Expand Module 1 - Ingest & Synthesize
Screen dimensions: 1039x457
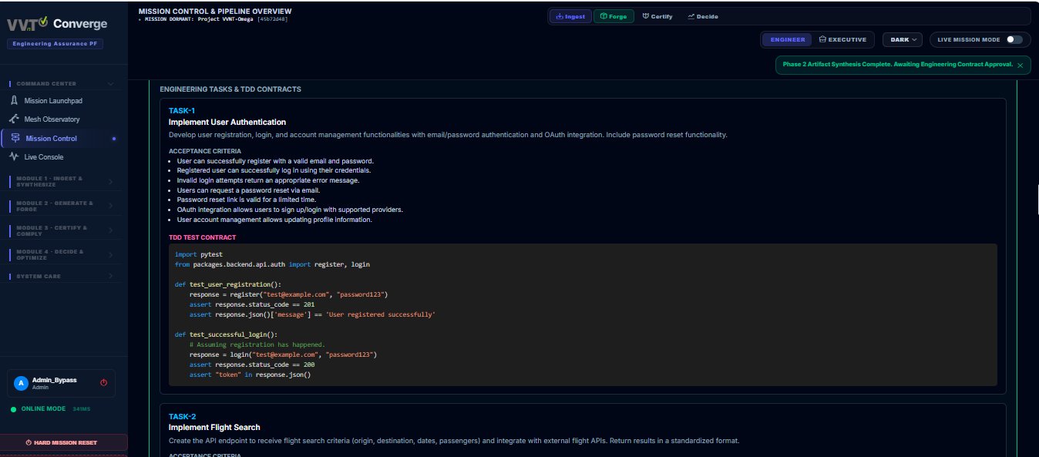click(x=61, y=181)
